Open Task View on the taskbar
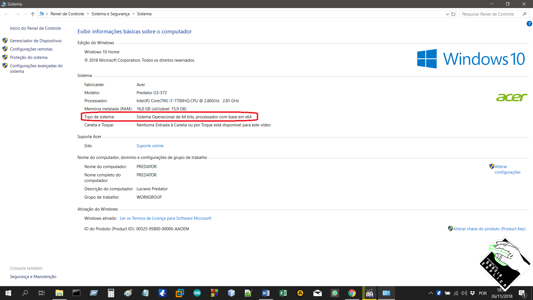Screen dimensions: 533x300 [42, 293]
